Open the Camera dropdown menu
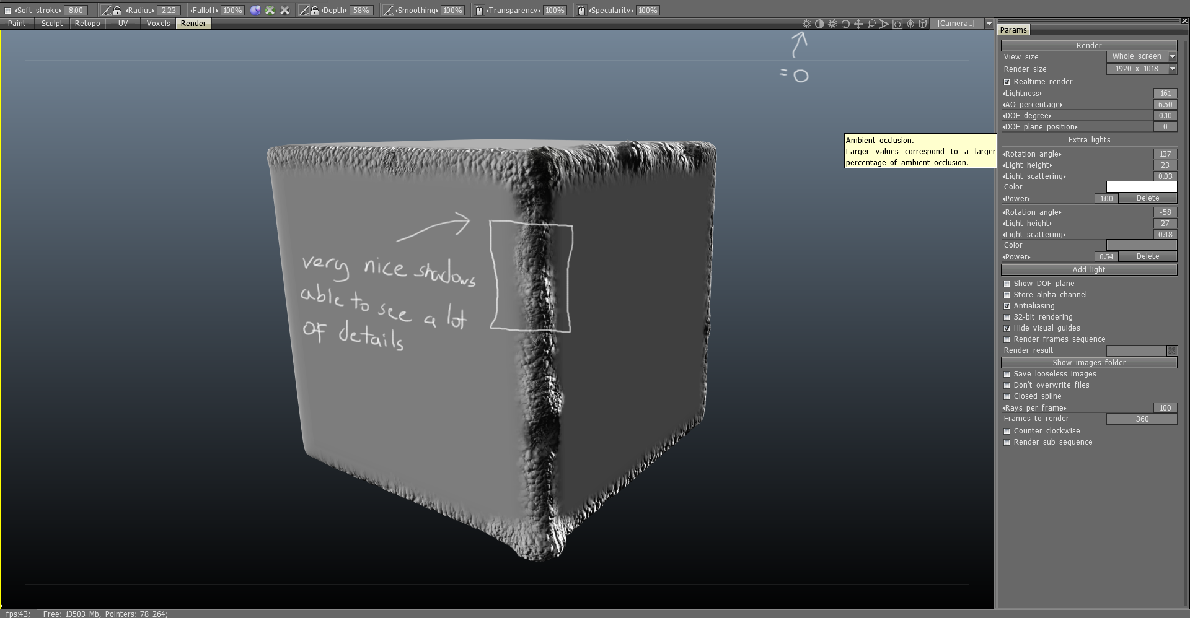 [988, 24]
